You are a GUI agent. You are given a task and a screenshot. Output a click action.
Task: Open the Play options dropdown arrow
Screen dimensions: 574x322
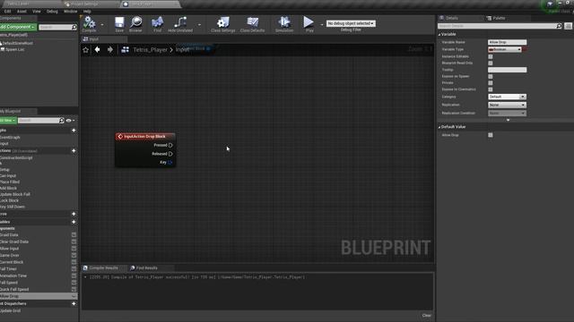[x=322, y=25]
